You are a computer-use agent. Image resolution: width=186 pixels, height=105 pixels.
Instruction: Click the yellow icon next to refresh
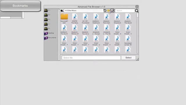tap(108, 11)
